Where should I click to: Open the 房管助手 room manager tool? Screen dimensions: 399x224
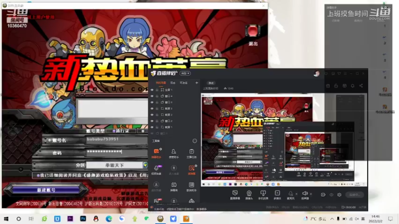(174, 153)
